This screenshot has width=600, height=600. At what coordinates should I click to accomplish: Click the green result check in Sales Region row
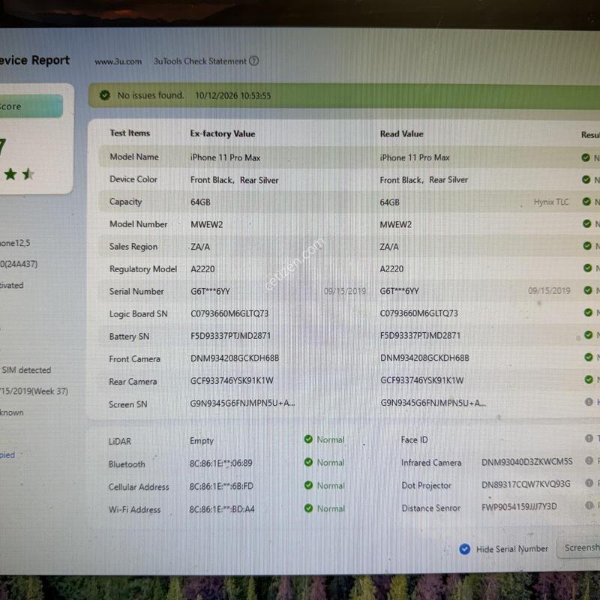coord(587,246)
